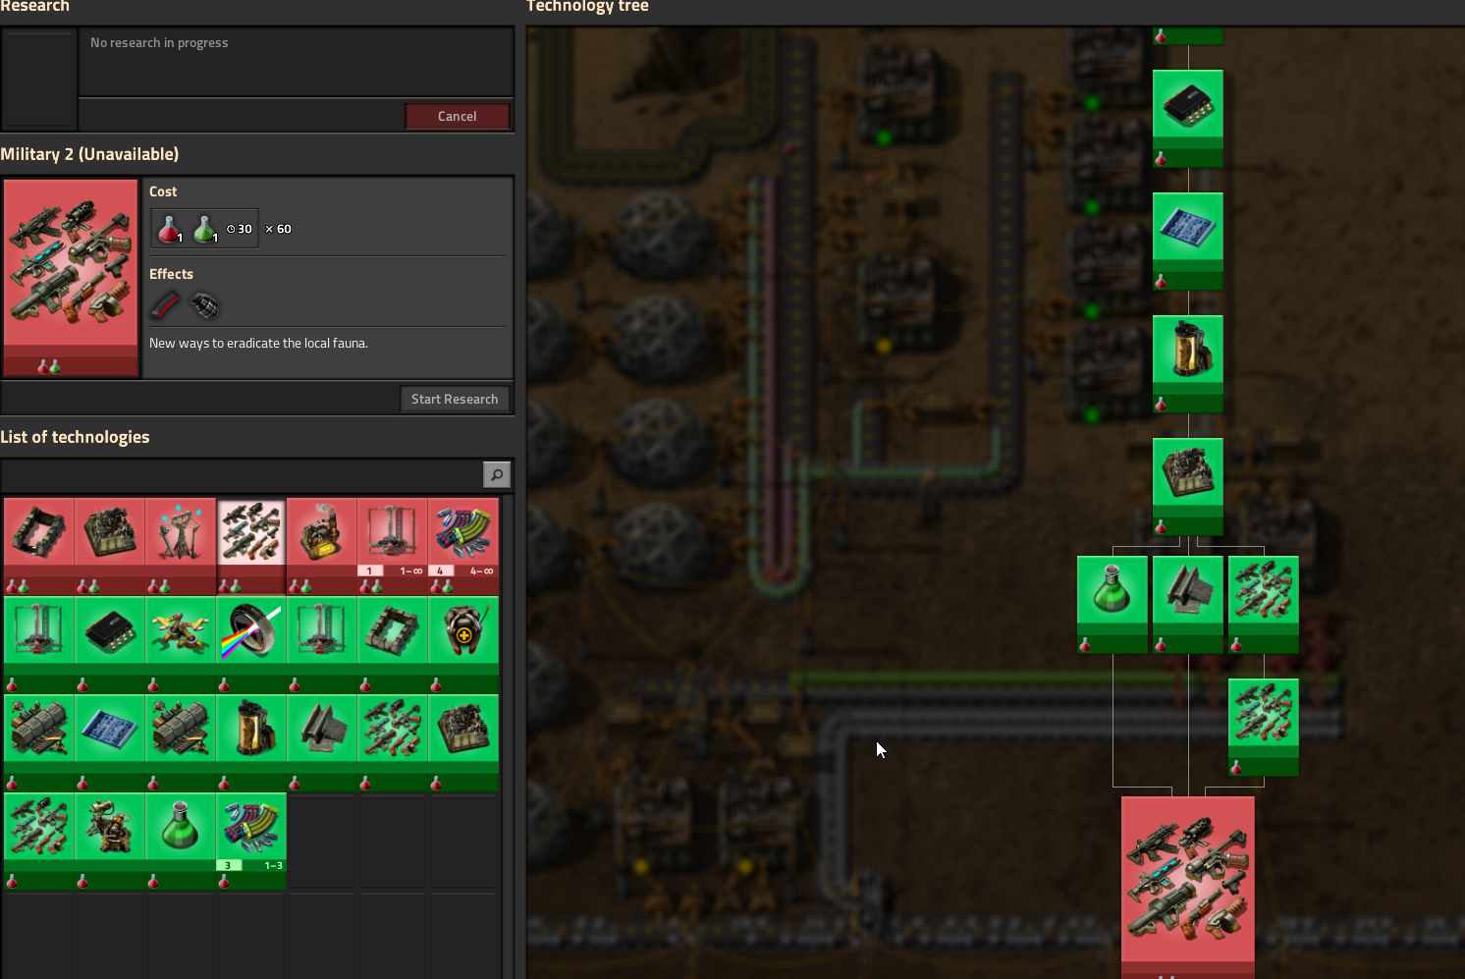The height and width of the screenshot is (979, 1465).
Task: Click the Start Research button
Action: click(x=455, y=399)
